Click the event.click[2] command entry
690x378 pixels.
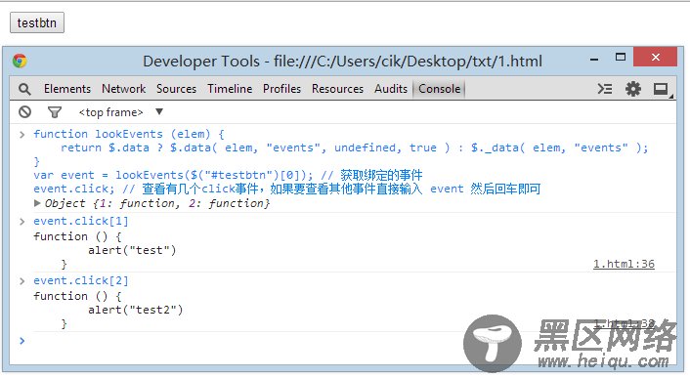[81, 281]
